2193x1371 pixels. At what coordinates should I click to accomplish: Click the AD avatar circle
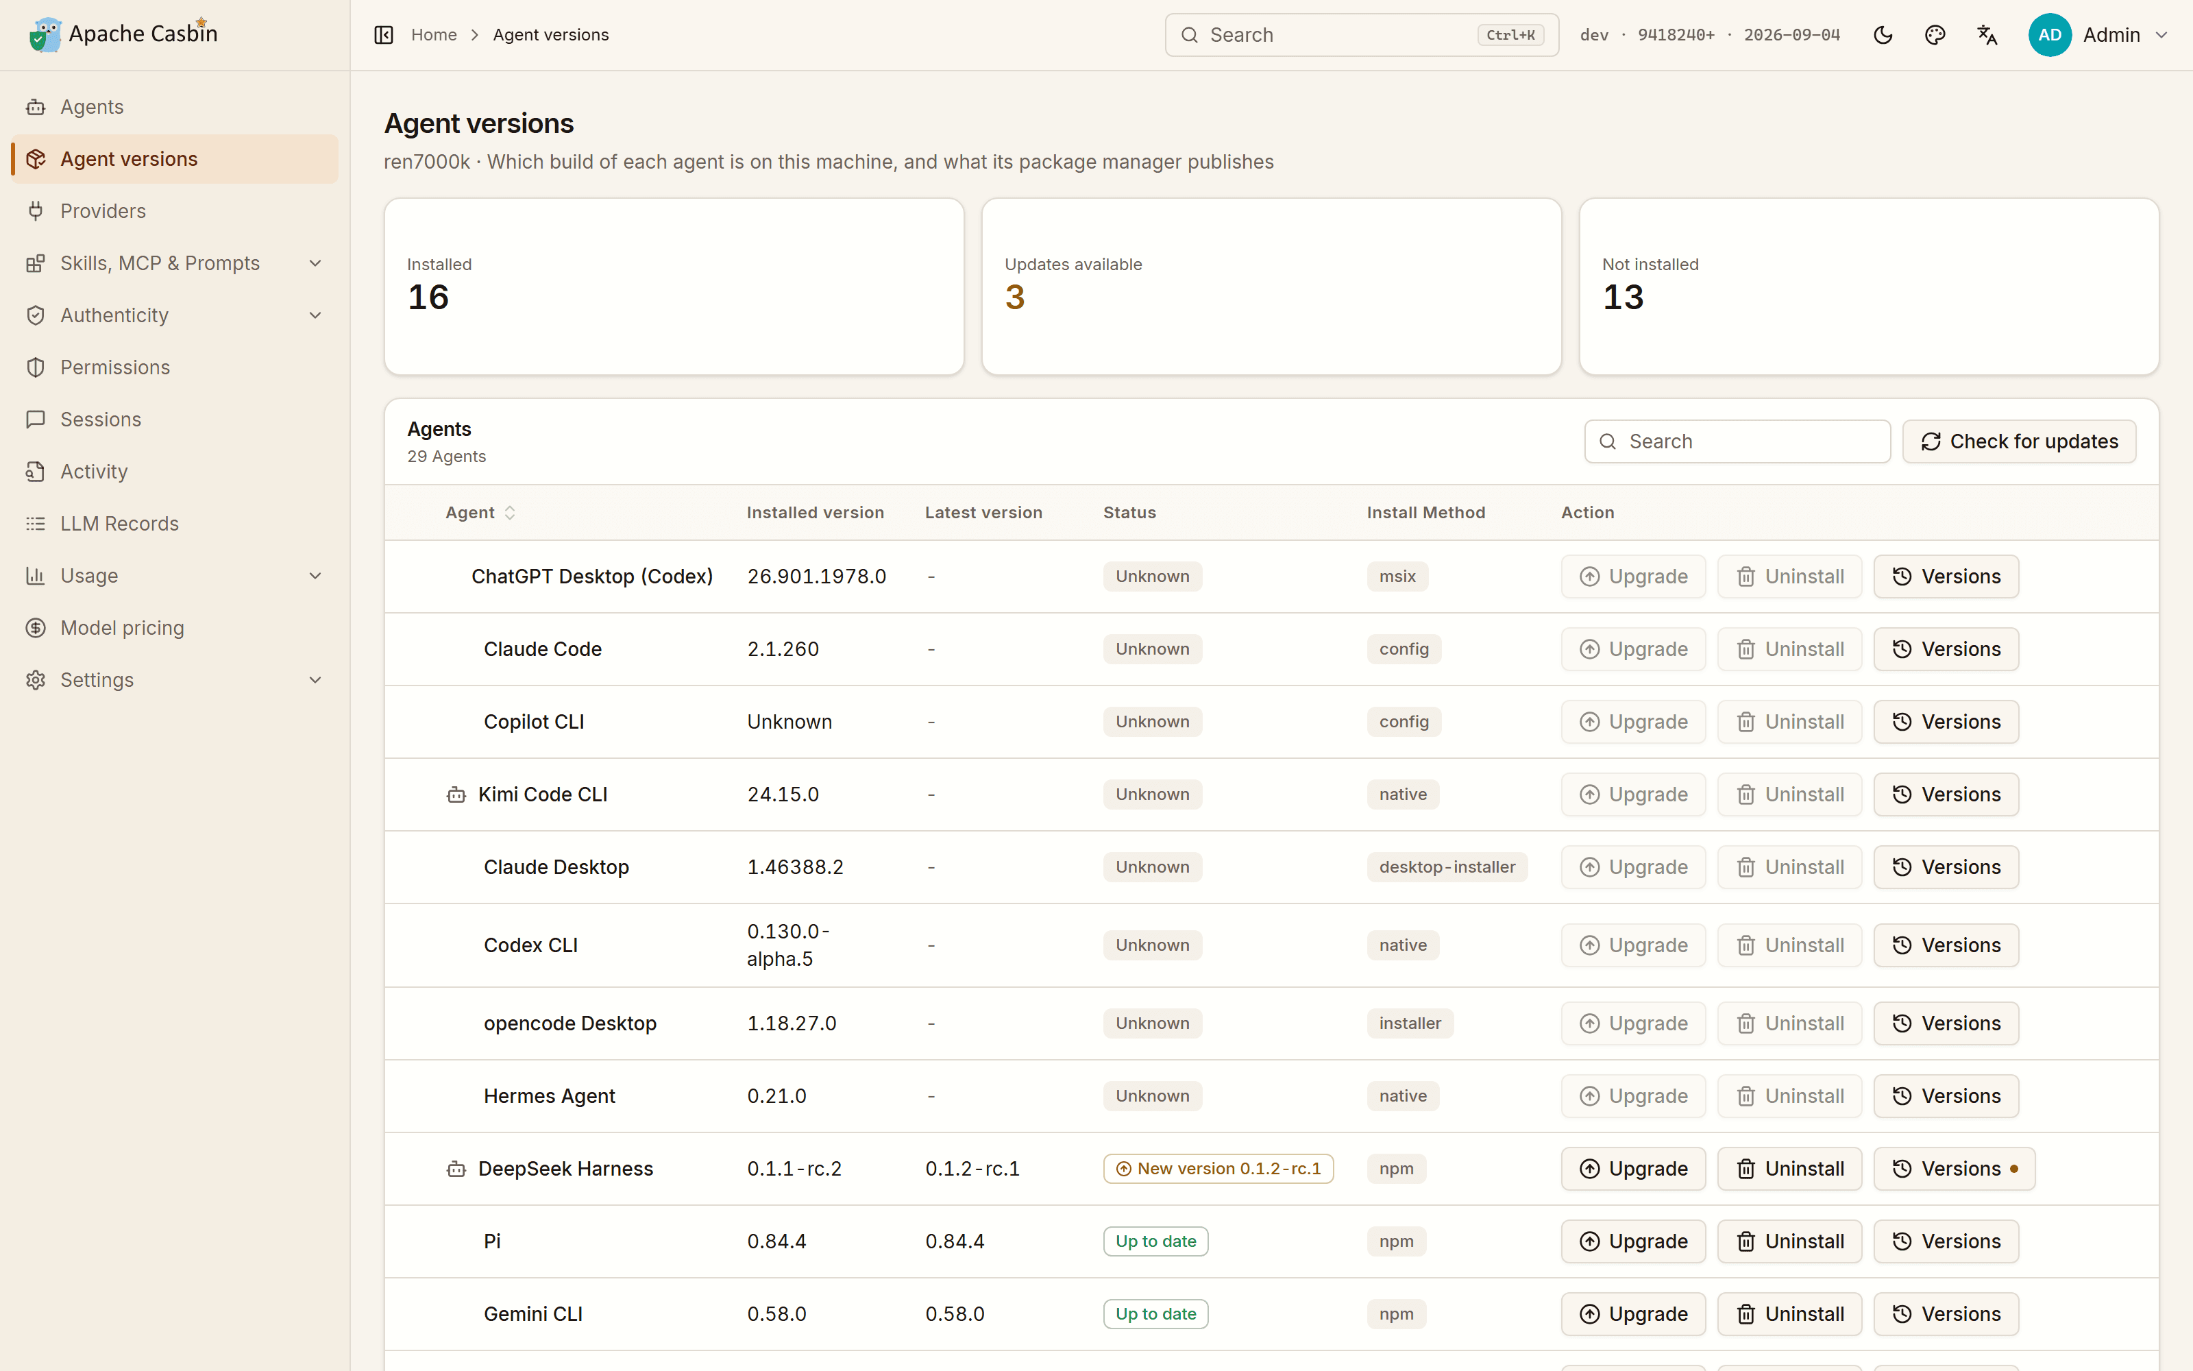click(2050, 34)
